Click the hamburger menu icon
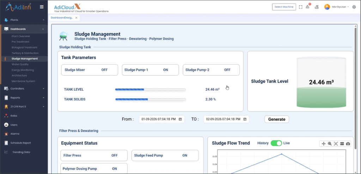 click(x=42, y=7)
